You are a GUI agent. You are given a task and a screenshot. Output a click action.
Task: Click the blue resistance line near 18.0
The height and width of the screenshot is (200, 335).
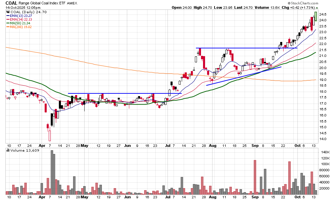tap(125, 93)
